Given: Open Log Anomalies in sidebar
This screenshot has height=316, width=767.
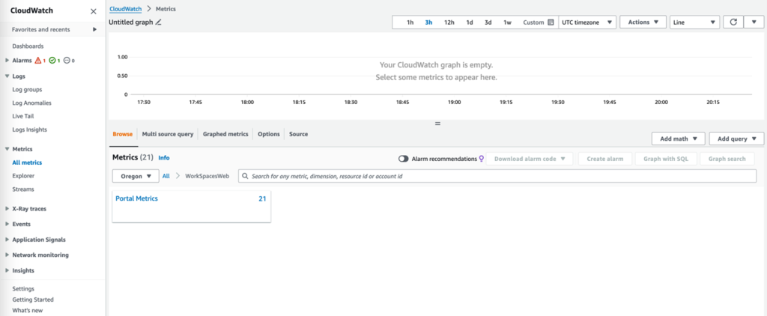Looking at the screenshot, I should coord(31,103).
